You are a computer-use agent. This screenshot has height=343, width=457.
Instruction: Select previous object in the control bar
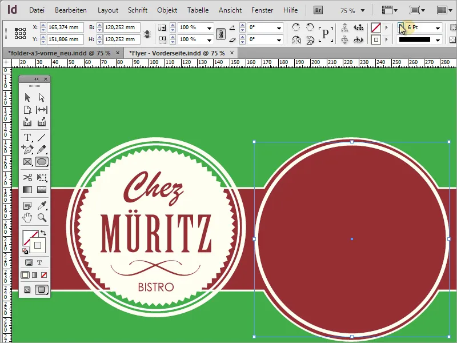point(359,27)
